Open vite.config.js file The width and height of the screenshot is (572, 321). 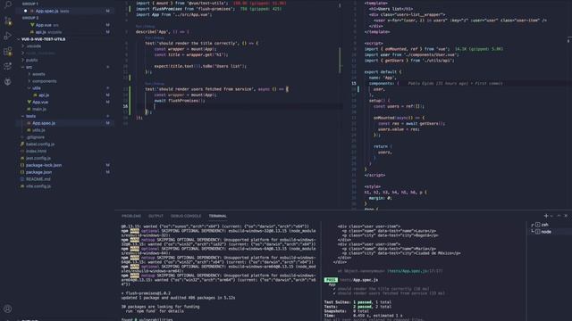pos(38,186)
